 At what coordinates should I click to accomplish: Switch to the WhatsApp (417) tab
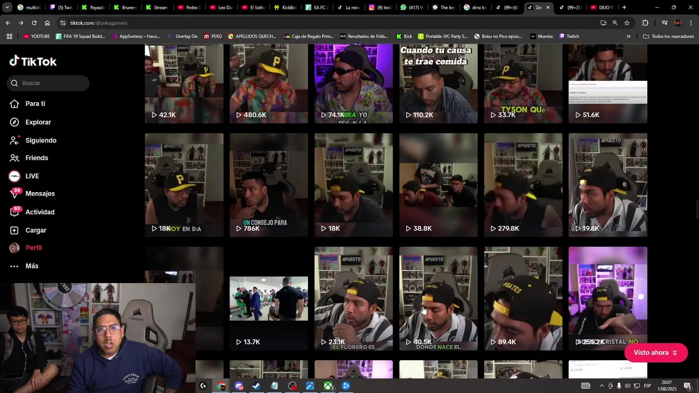pos(412,8)
